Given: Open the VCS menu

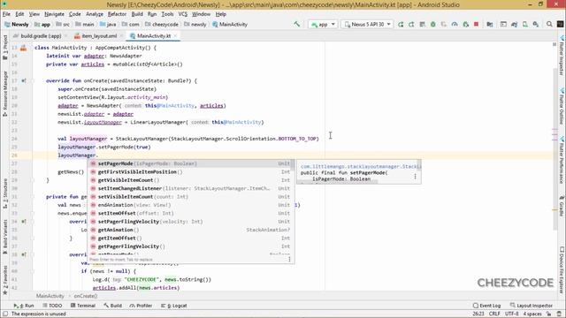Looking at the screenshot, I should 183,14.
